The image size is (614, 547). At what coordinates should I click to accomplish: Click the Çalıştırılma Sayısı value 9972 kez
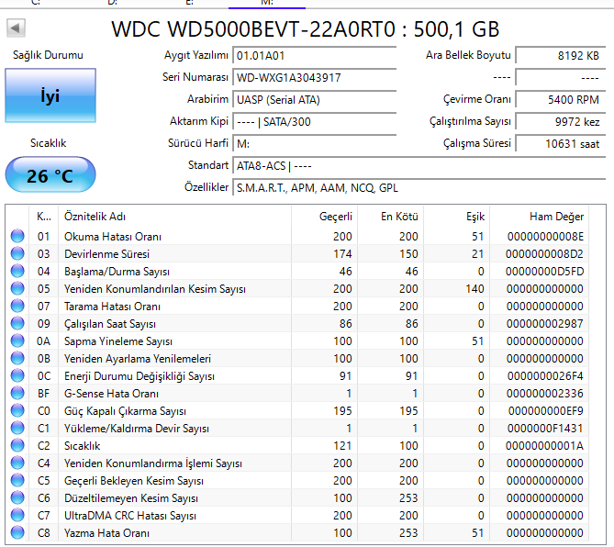pos(561,122)
